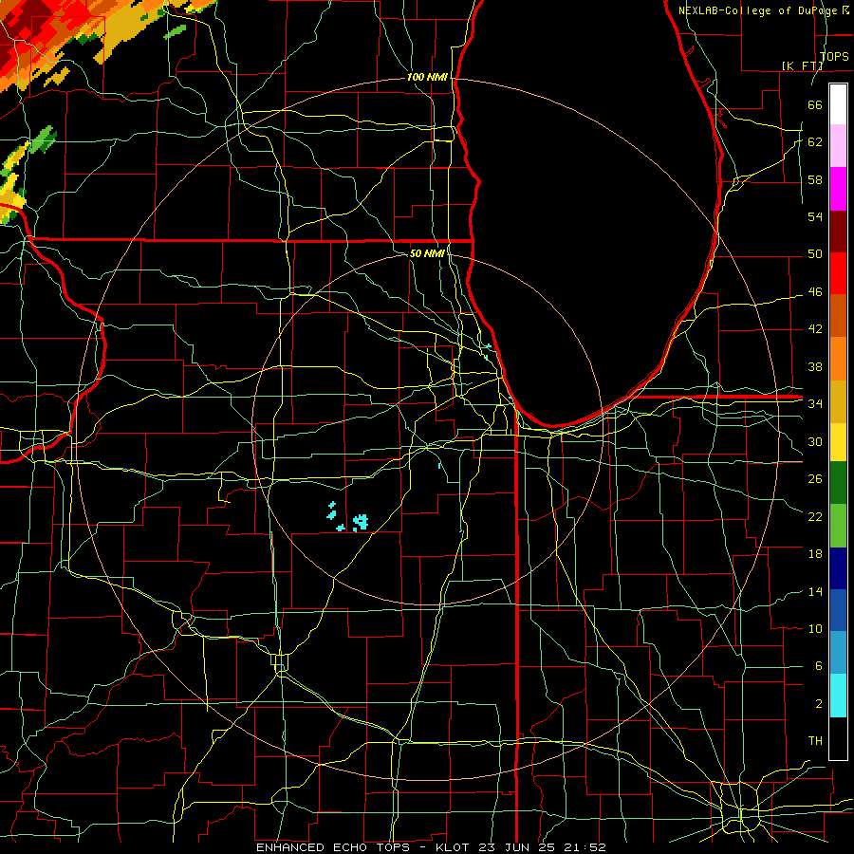The height and width of the screenshot is (854, 854).
Task: Click the black TH band in the legend
Action: point(838,738)
